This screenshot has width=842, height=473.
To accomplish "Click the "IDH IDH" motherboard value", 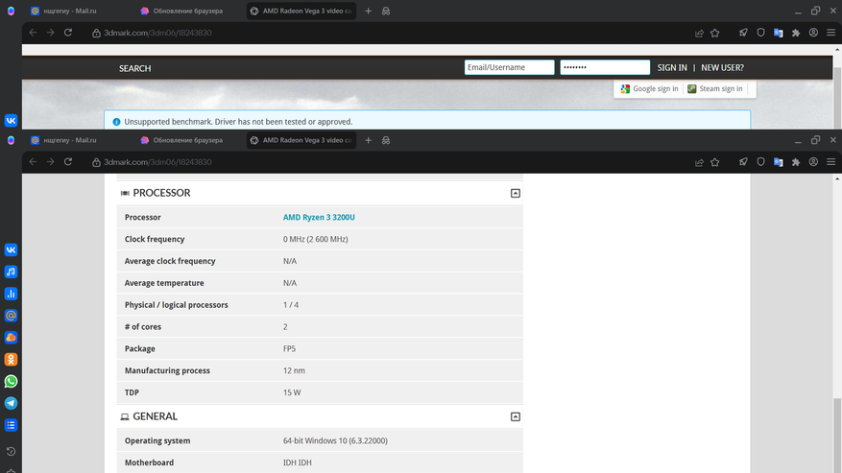I will point(297,462).
